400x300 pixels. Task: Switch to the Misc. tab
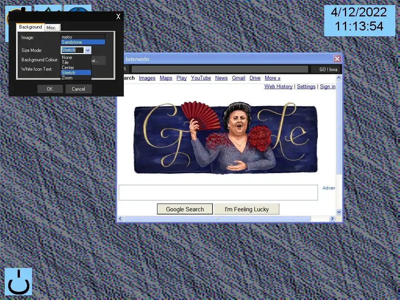click(x=52, y=28)
